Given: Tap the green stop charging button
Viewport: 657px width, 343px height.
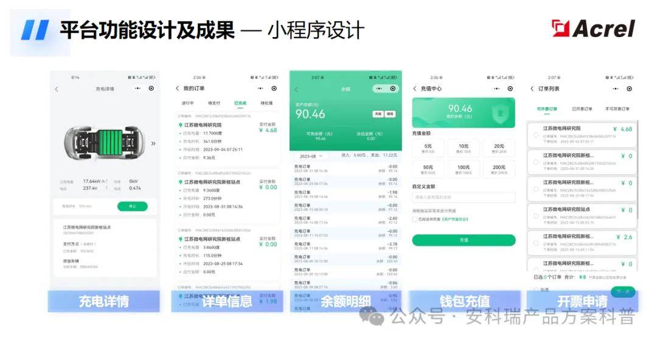Looking at the screenshot, I should coord(133,206).
